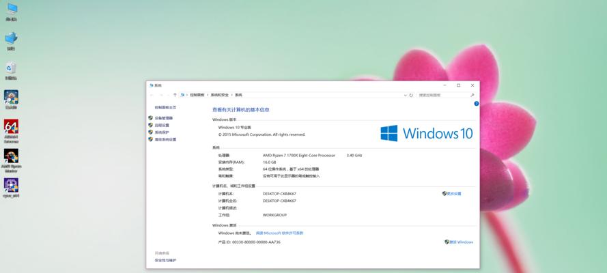Screen dimensions: 607x273
Task: Click the Windows 10 专业版 edition text
Action: tap(235, 127)
